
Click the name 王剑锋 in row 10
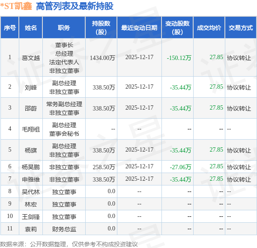[31, 217]
